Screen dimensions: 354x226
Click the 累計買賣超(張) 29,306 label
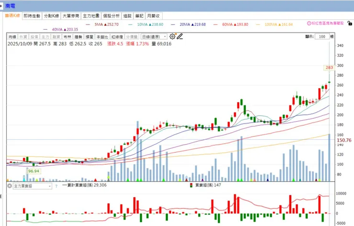point(84,185)
